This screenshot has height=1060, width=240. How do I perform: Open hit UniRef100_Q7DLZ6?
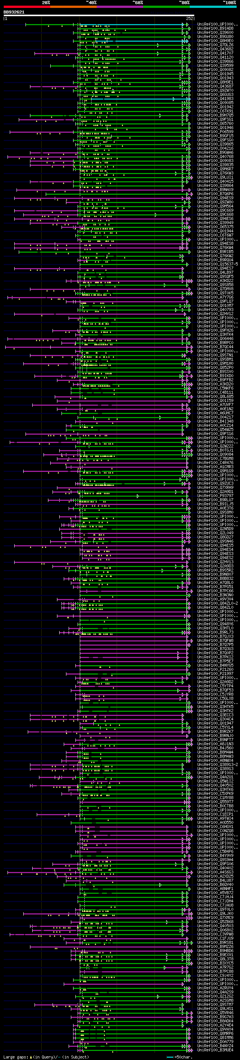(215, 45)
